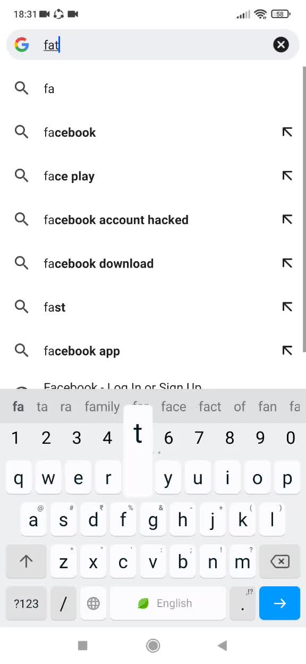
Task: Click the suggestion list scrollbar
Action: [304, 209]
